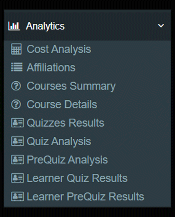View Quizzes Results

tap(65, 123)
